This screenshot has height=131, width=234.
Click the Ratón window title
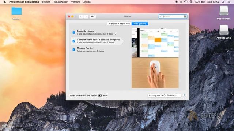pos(127,16)
